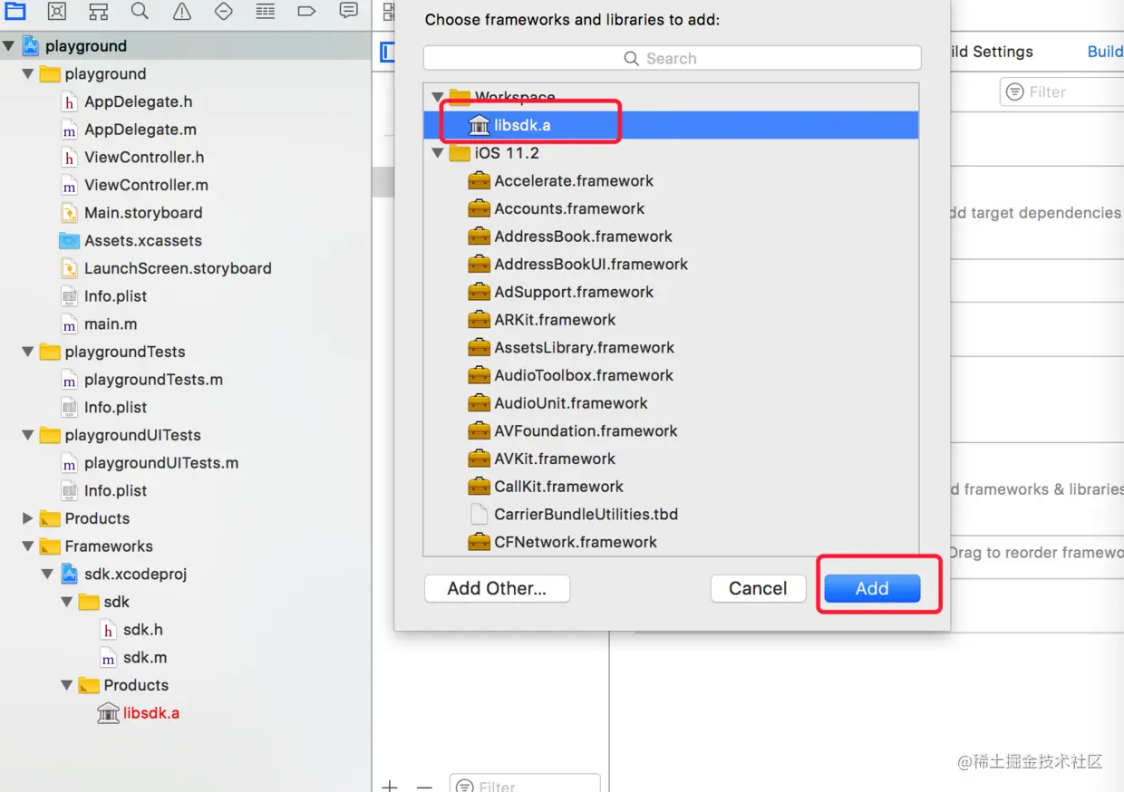Open AppDelegate.h in the navigator
Image resolution: width=1124 pixels, height=792 pixels.
point(138,101)
